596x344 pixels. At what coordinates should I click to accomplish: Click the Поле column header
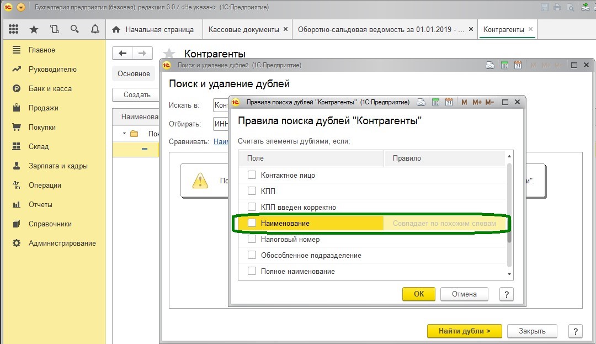click(x=311, y=158)
